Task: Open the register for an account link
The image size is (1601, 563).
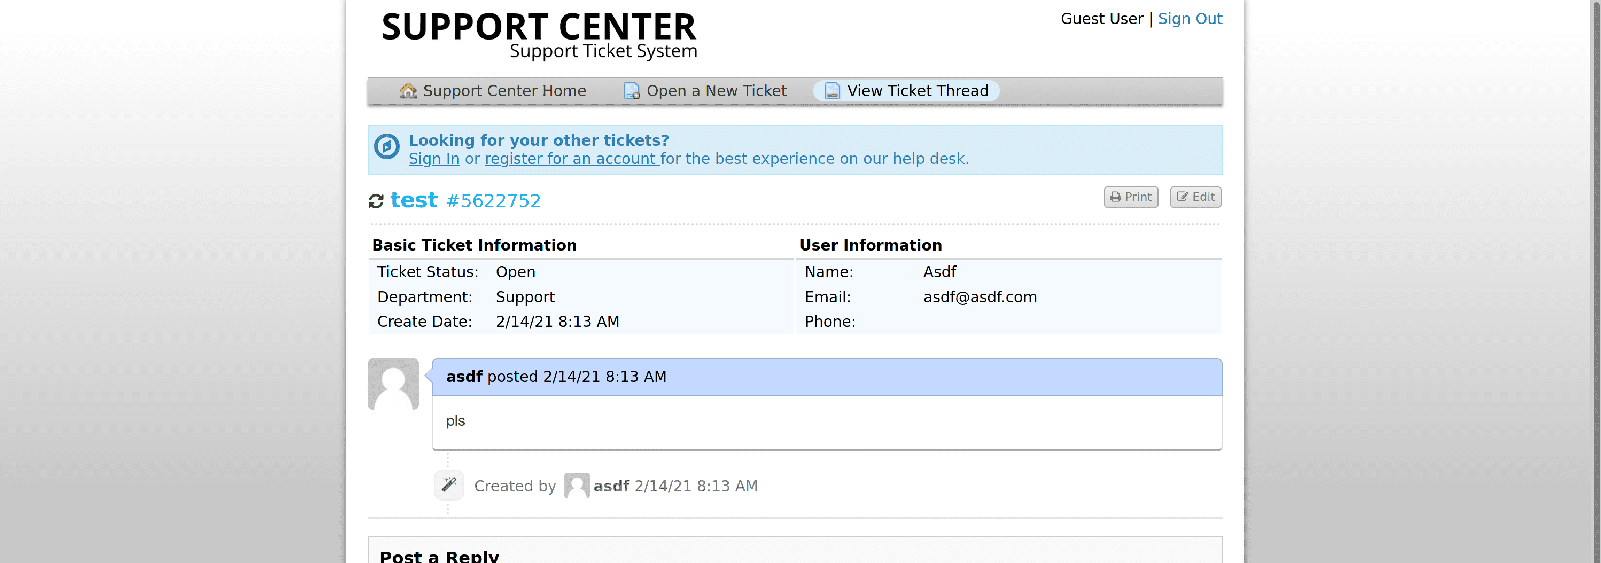Action: pos(572,159)
